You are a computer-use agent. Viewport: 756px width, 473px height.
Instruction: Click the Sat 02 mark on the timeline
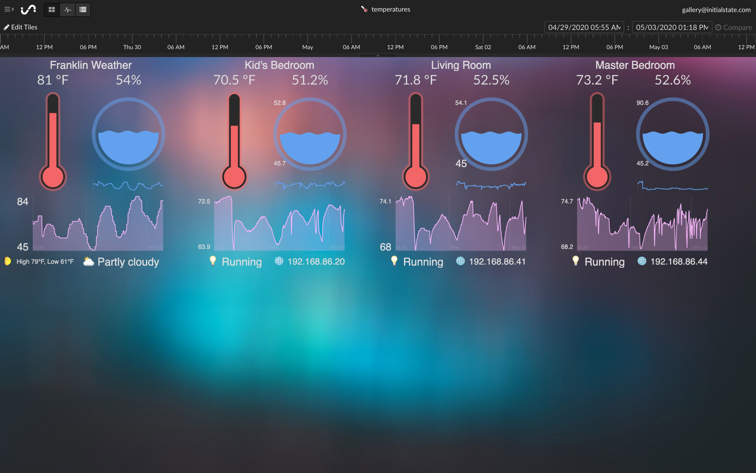tap(483, 47)
